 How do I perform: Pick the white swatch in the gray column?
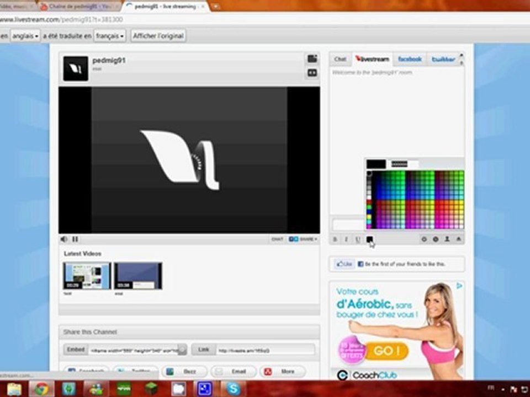[369, 196]
